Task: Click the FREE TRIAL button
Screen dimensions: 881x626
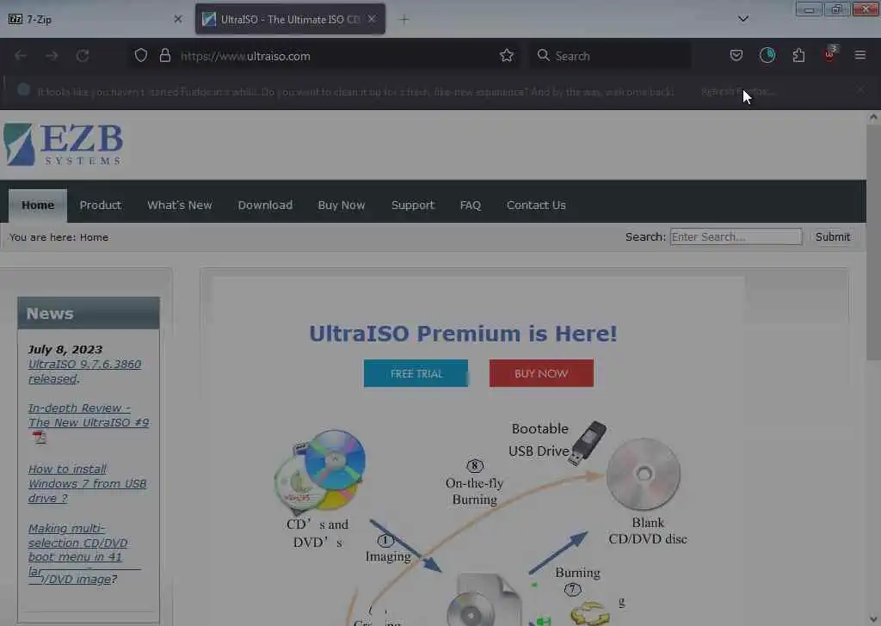Action: click(x=416, y=373)
